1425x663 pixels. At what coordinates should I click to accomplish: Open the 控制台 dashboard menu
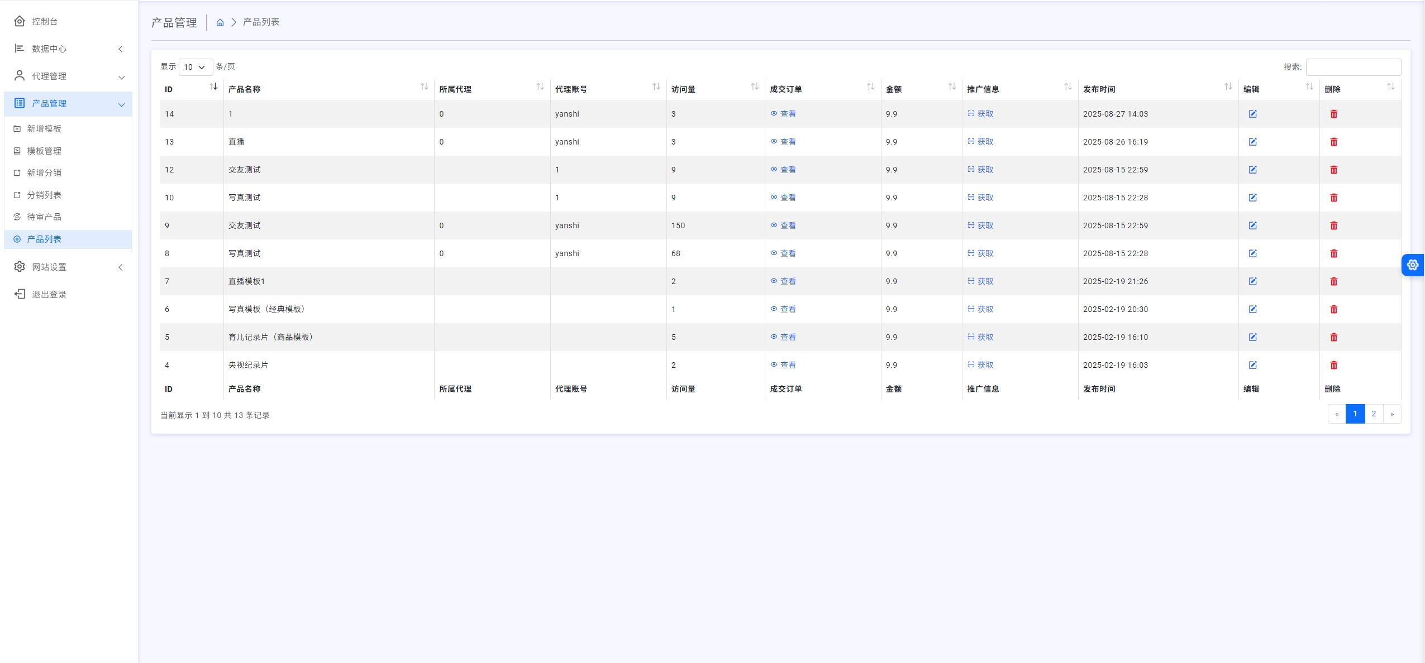click(x=44, y=21)
